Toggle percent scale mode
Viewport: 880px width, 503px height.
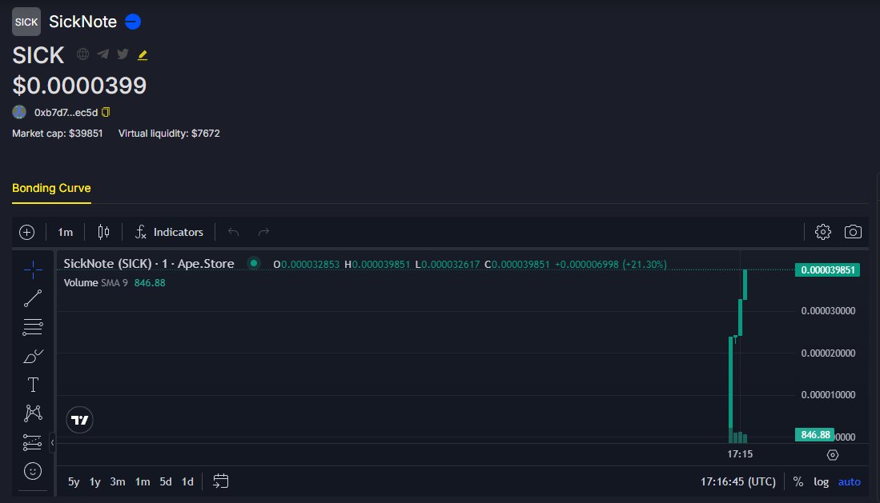(798, 481)
